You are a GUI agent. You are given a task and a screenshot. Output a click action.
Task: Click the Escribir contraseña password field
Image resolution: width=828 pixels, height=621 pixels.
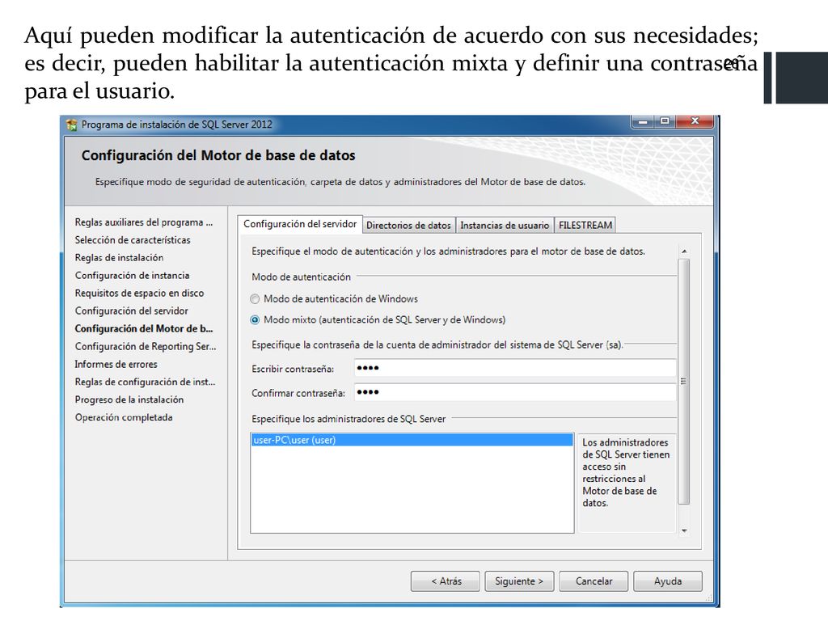pos(515,368)
